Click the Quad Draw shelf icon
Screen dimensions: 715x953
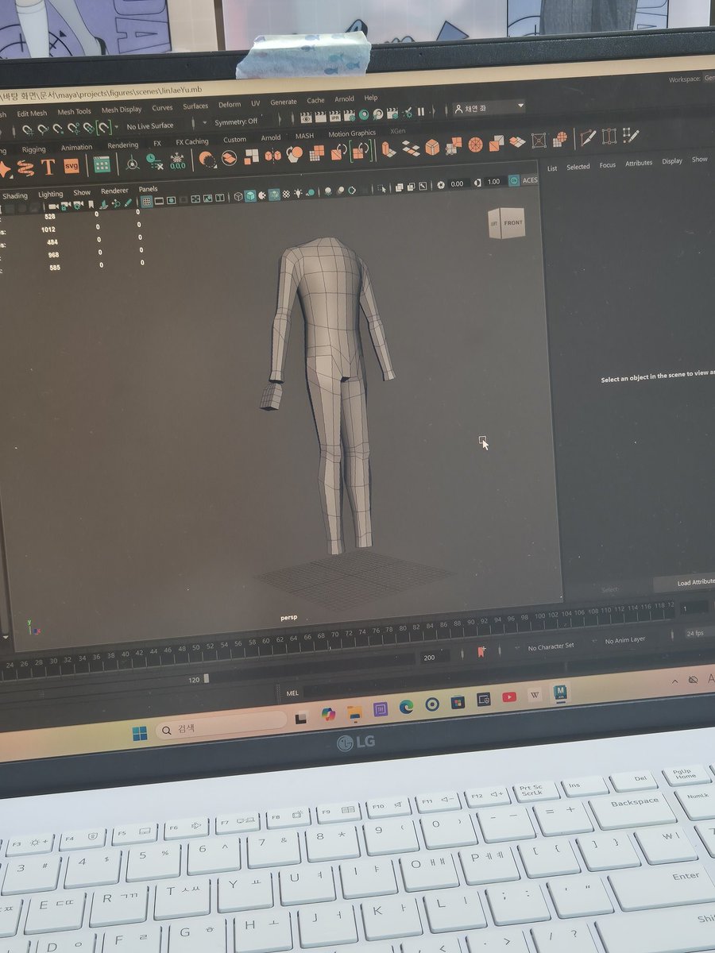pos(632,136)
